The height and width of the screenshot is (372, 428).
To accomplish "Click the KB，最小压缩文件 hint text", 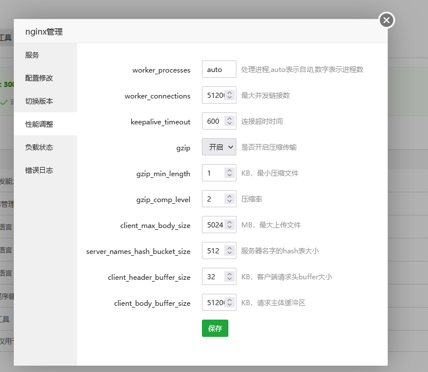I will pyautogui.click(x=270, y=173).
